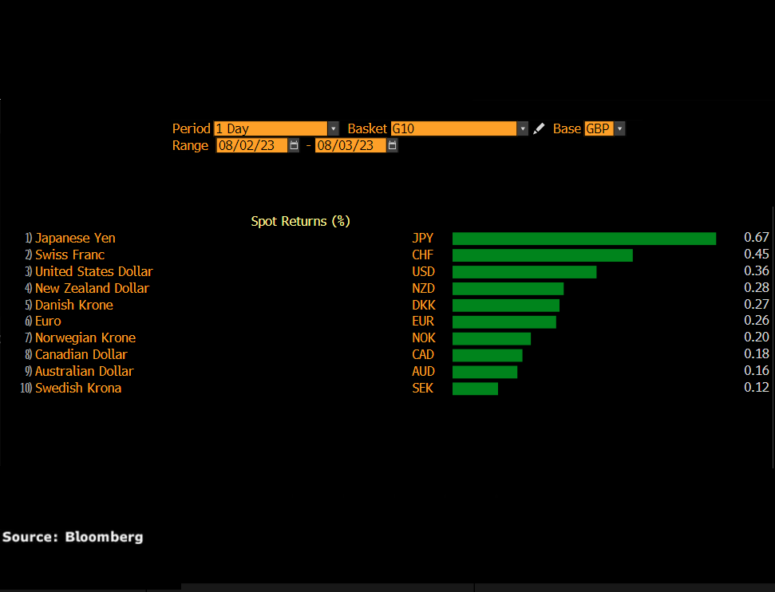Viewport: 775px width, 592px height.
Task: Click the pencil edit icon beside Basket
Action: click(539, 128)
